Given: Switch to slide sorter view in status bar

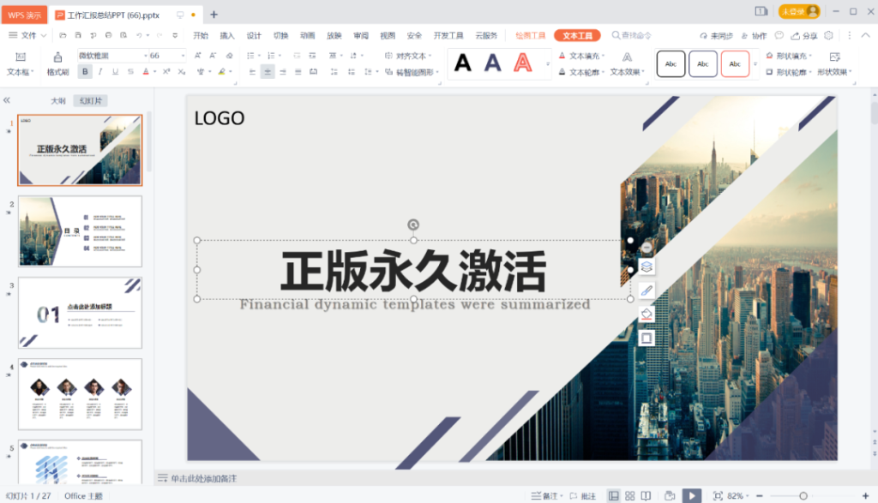Looking at the screenshot, I should (x=630, y=496).
